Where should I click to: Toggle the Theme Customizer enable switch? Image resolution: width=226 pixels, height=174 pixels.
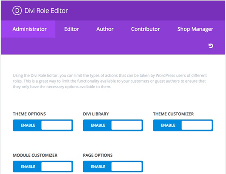[183, 125]
